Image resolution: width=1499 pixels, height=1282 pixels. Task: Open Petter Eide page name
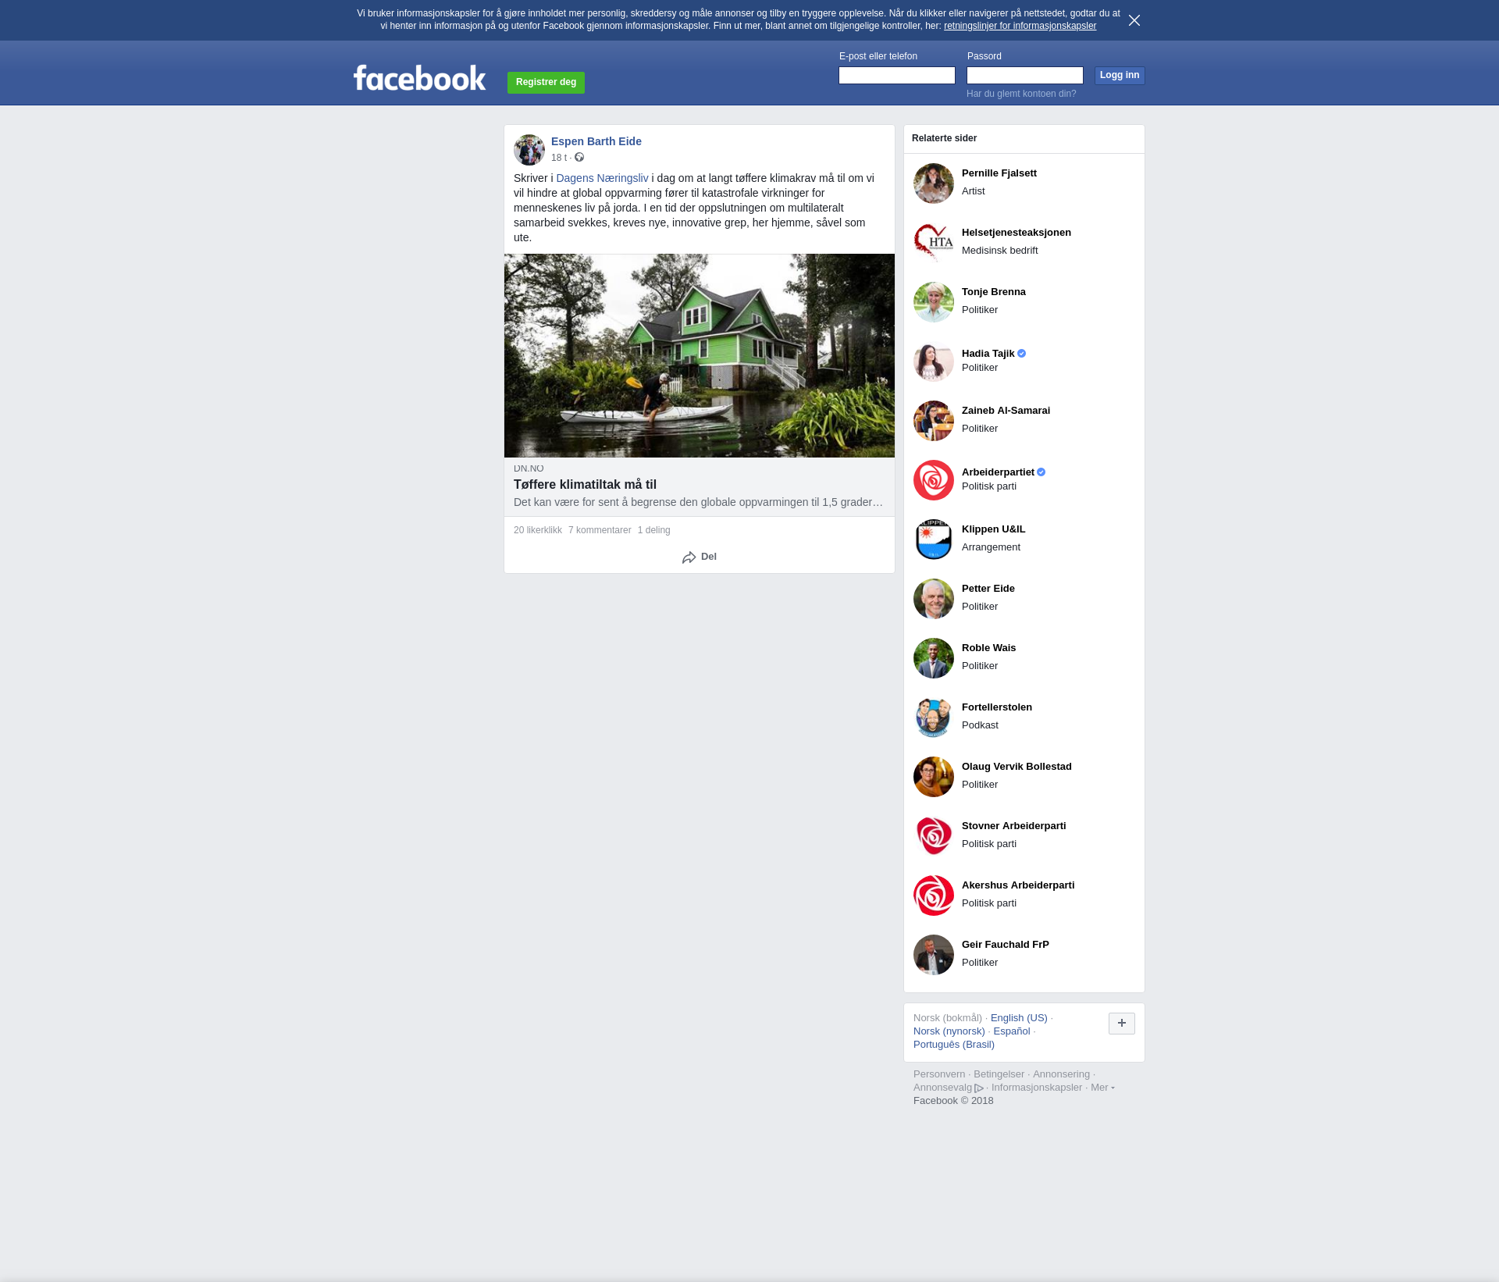(988, 589)
